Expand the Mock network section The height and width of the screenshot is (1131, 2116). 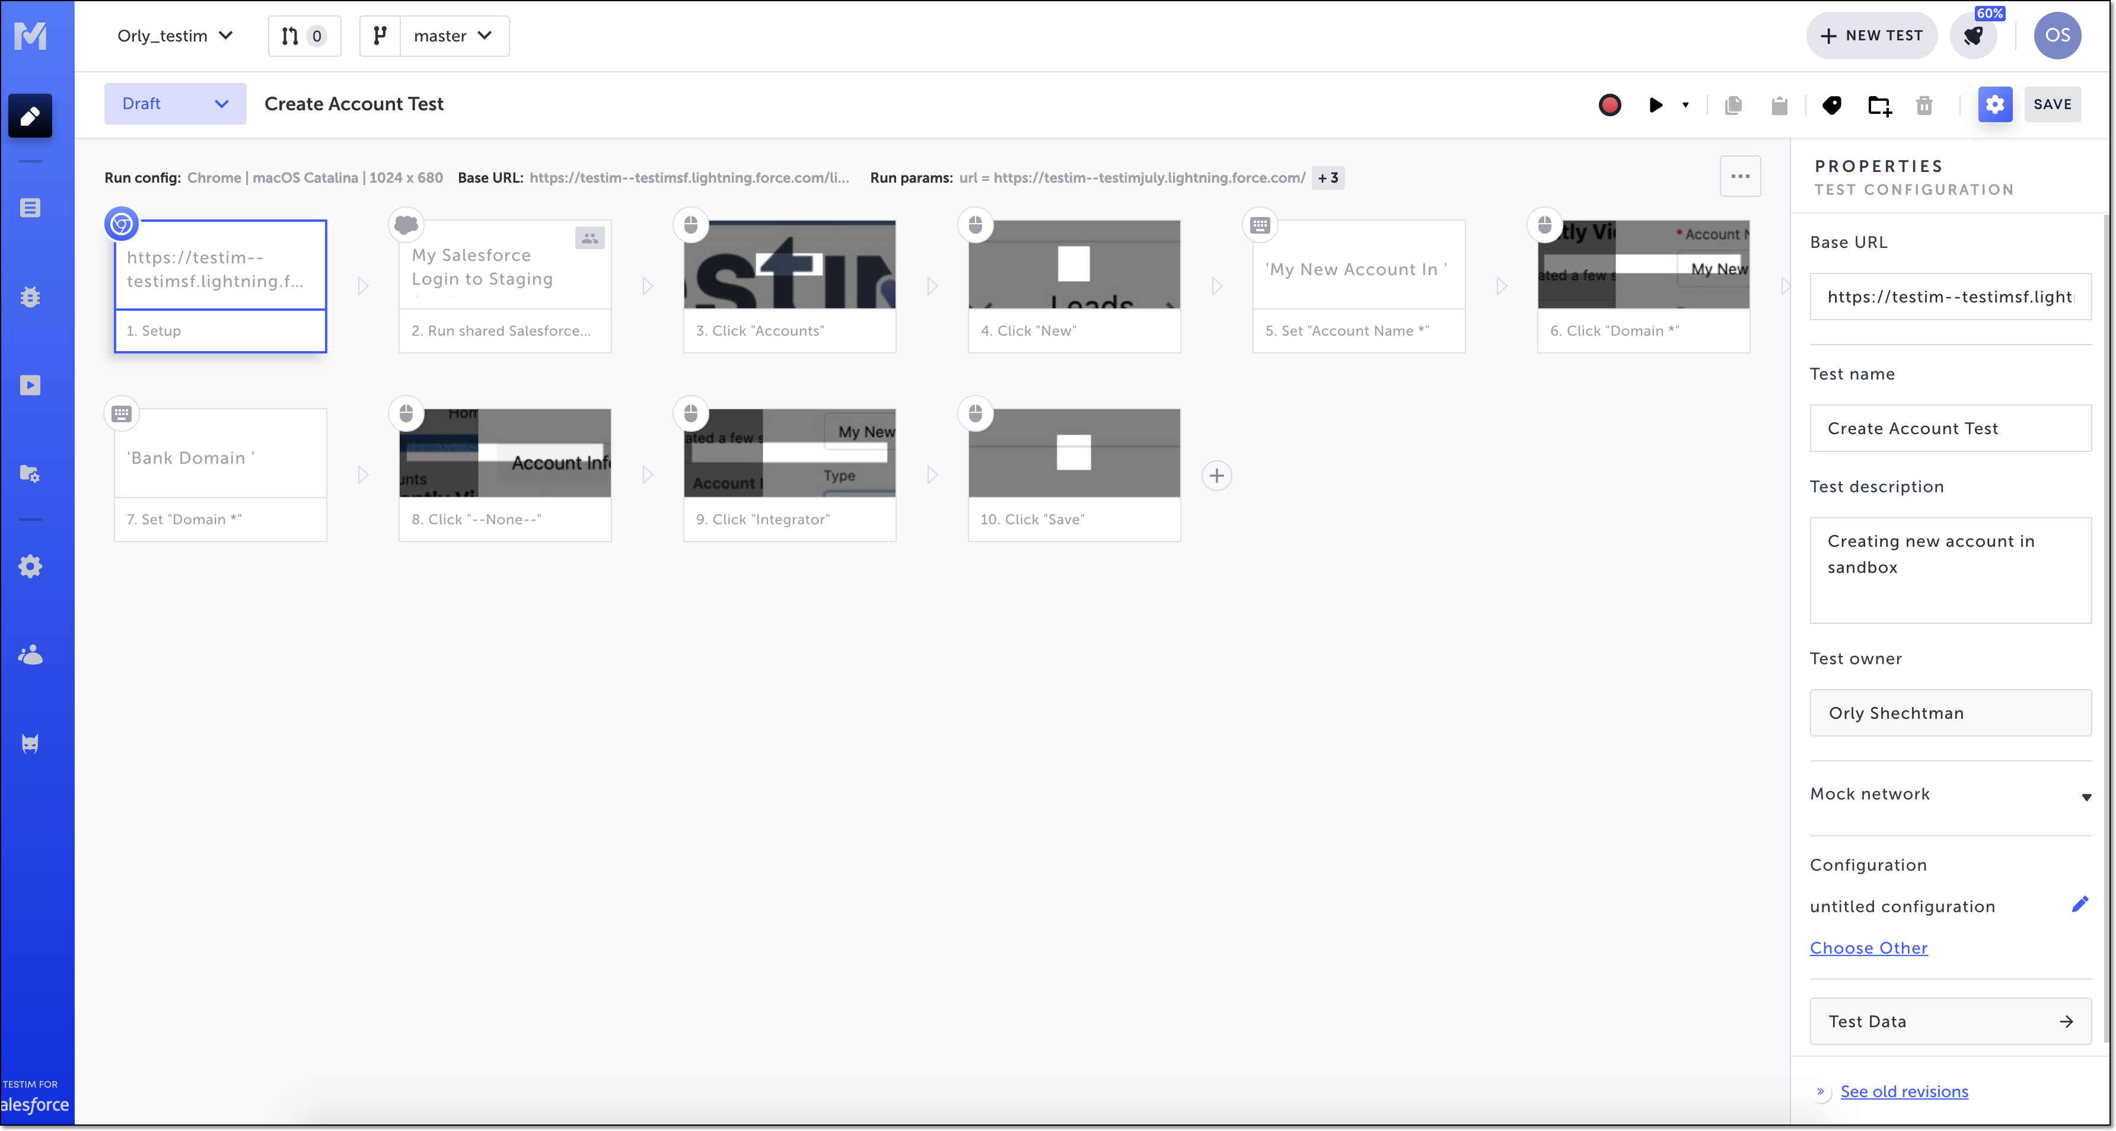pos(1950,794)
